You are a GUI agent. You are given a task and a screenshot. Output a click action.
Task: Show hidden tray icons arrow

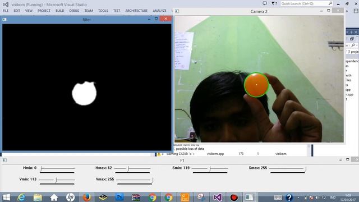tap(298, 198)
